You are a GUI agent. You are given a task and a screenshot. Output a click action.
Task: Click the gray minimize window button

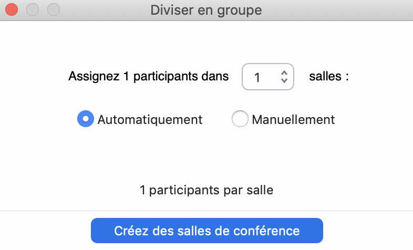(x=32, y=9)
